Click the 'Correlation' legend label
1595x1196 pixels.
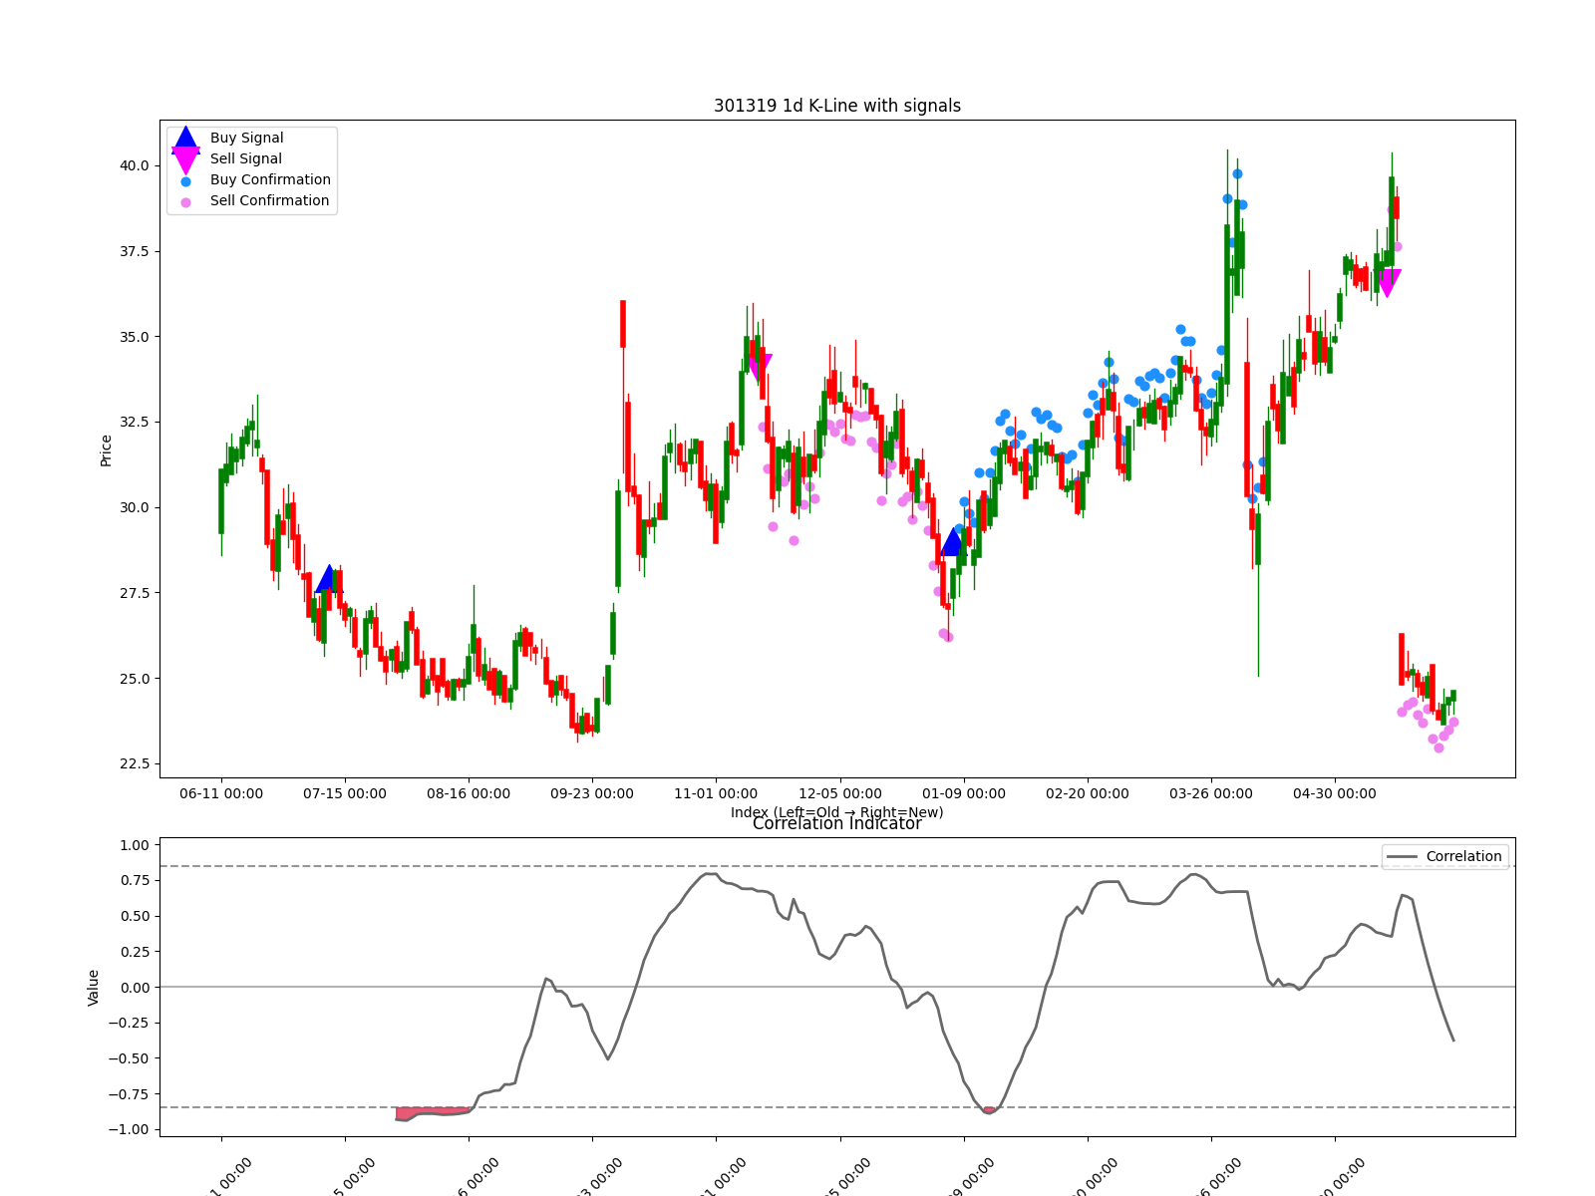(1463, 857)
